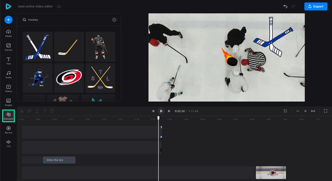Click the search magnifier icon
Viewport: 332px width, 181px height.
(24, 20)
